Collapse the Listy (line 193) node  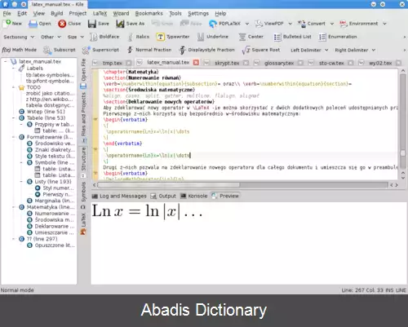click(21, 182)
